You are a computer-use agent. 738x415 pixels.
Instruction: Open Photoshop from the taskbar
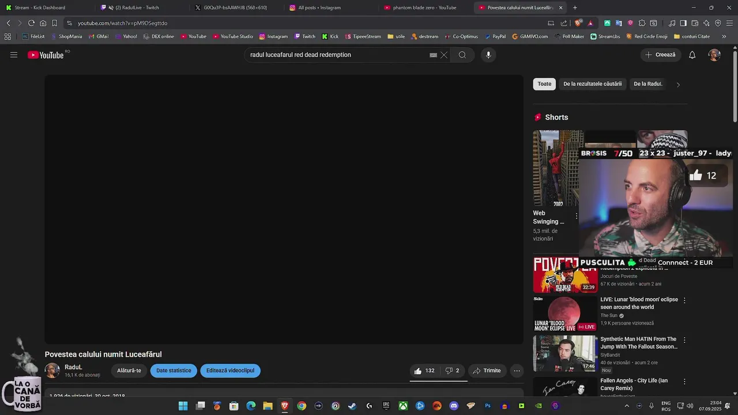pyautogui.click(x=488, y=406)
